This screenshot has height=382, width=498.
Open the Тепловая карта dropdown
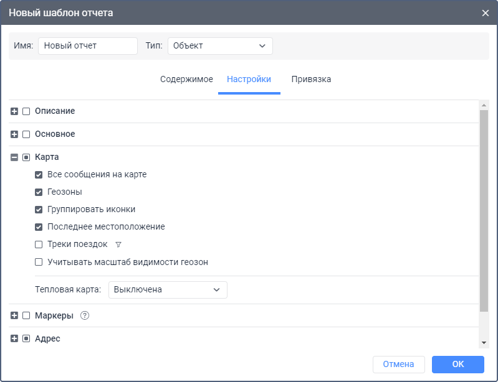168,290
